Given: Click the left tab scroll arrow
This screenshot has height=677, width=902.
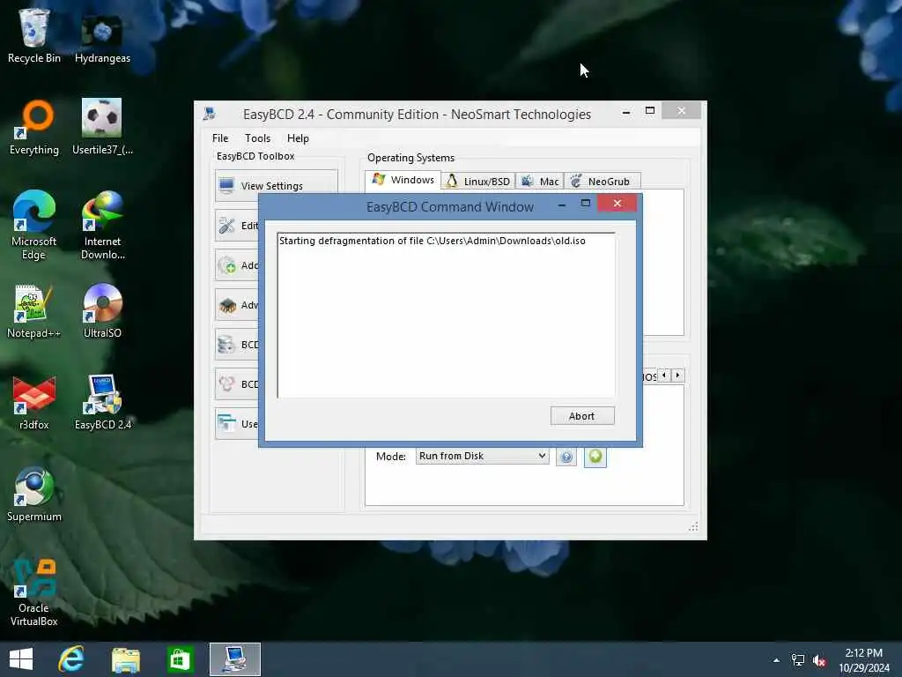Looking at the screenshot, I should pyautogui.click(x=664, y=376).
